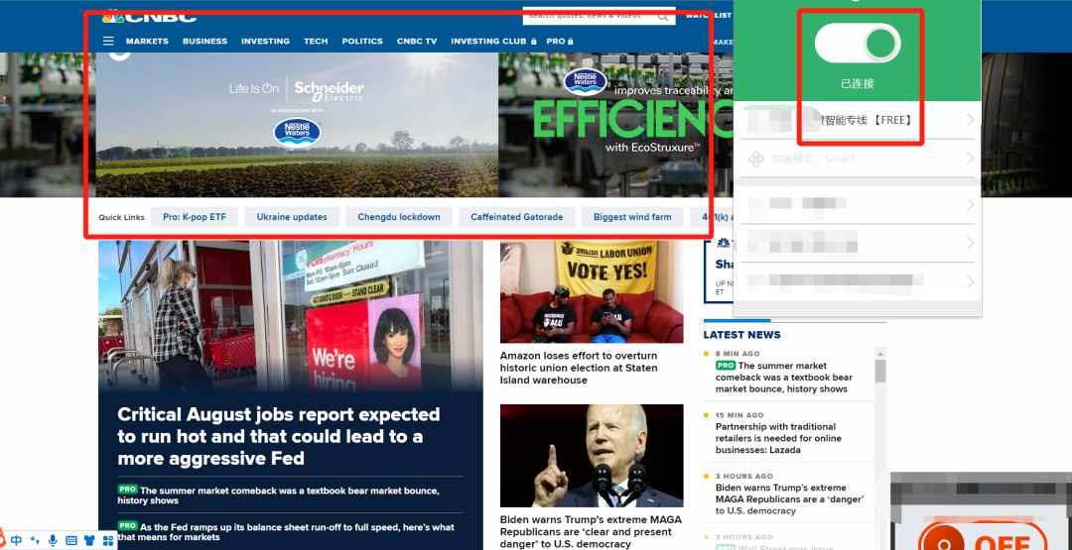Click the 已连接 status text
This screenshot has height=550, width=1072.
[x=858, y=83]
